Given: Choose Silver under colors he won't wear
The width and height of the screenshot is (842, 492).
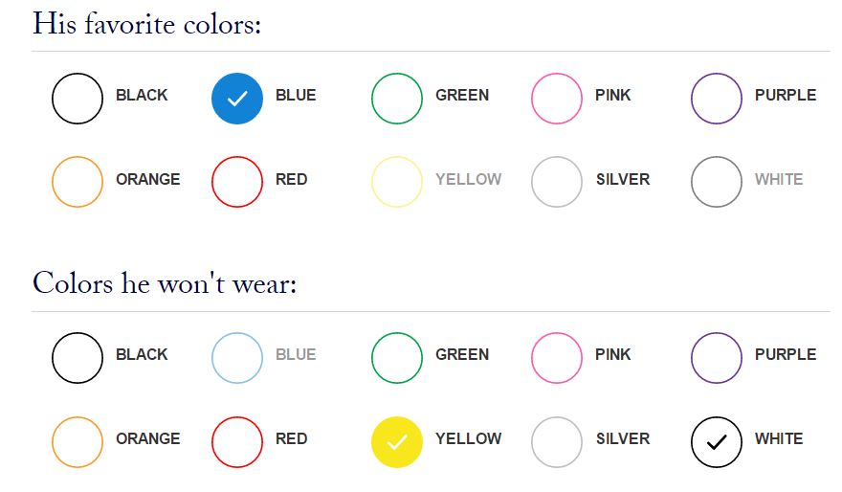Looking at the screenshot, I should [x=556, y=442].
